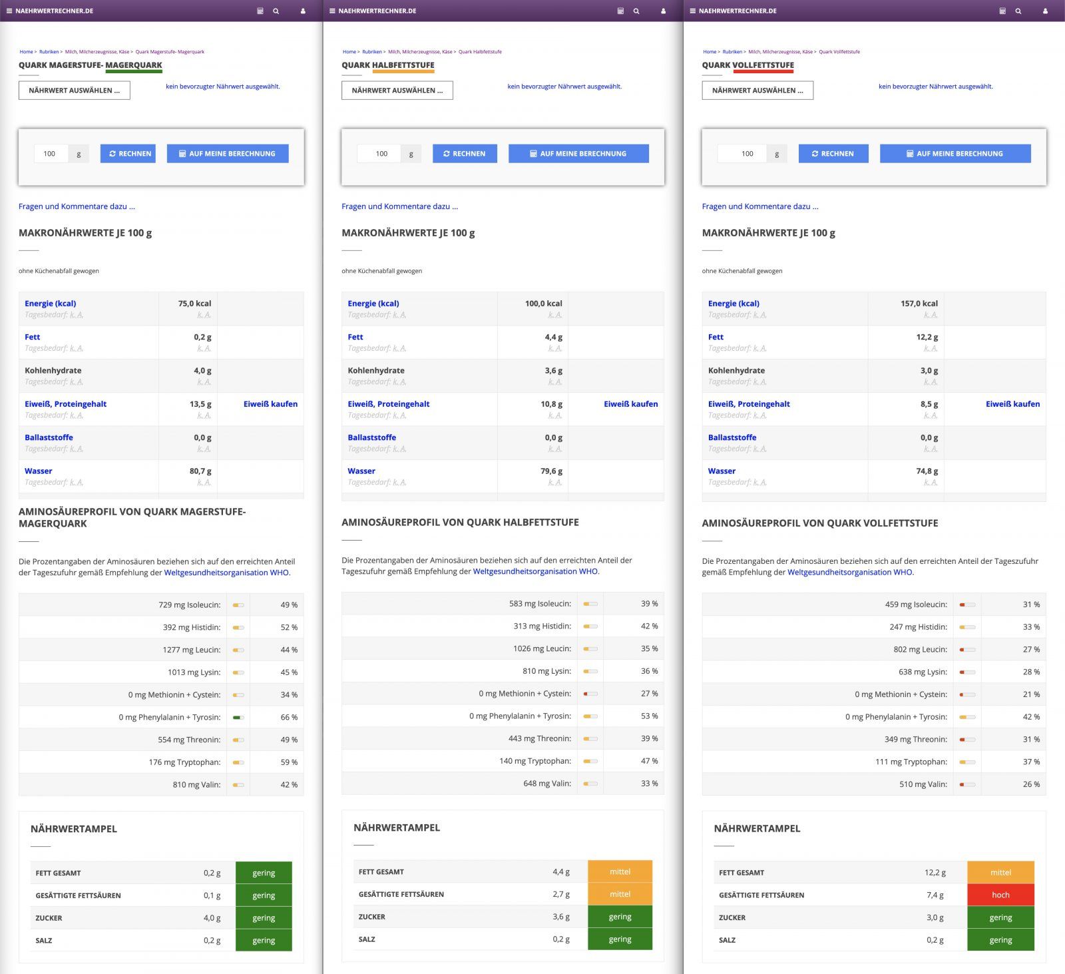1065x974 pixels.
Task: Open Weltgesundheitsorganisation WHO link under Magerquark amino profile
Action: (x=226, y=573)
